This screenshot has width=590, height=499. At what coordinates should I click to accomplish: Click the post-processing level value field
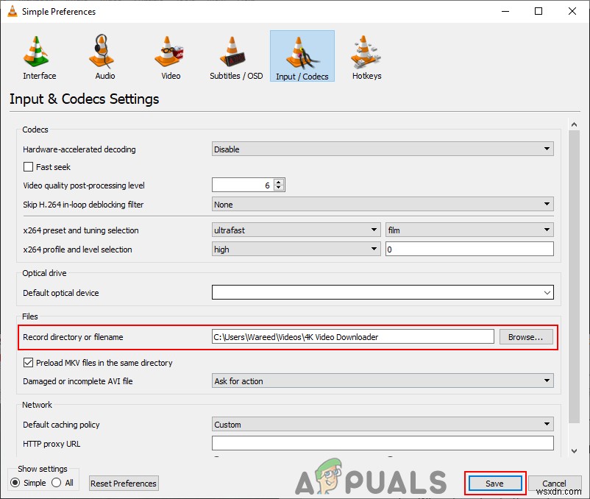coord(243,185)
